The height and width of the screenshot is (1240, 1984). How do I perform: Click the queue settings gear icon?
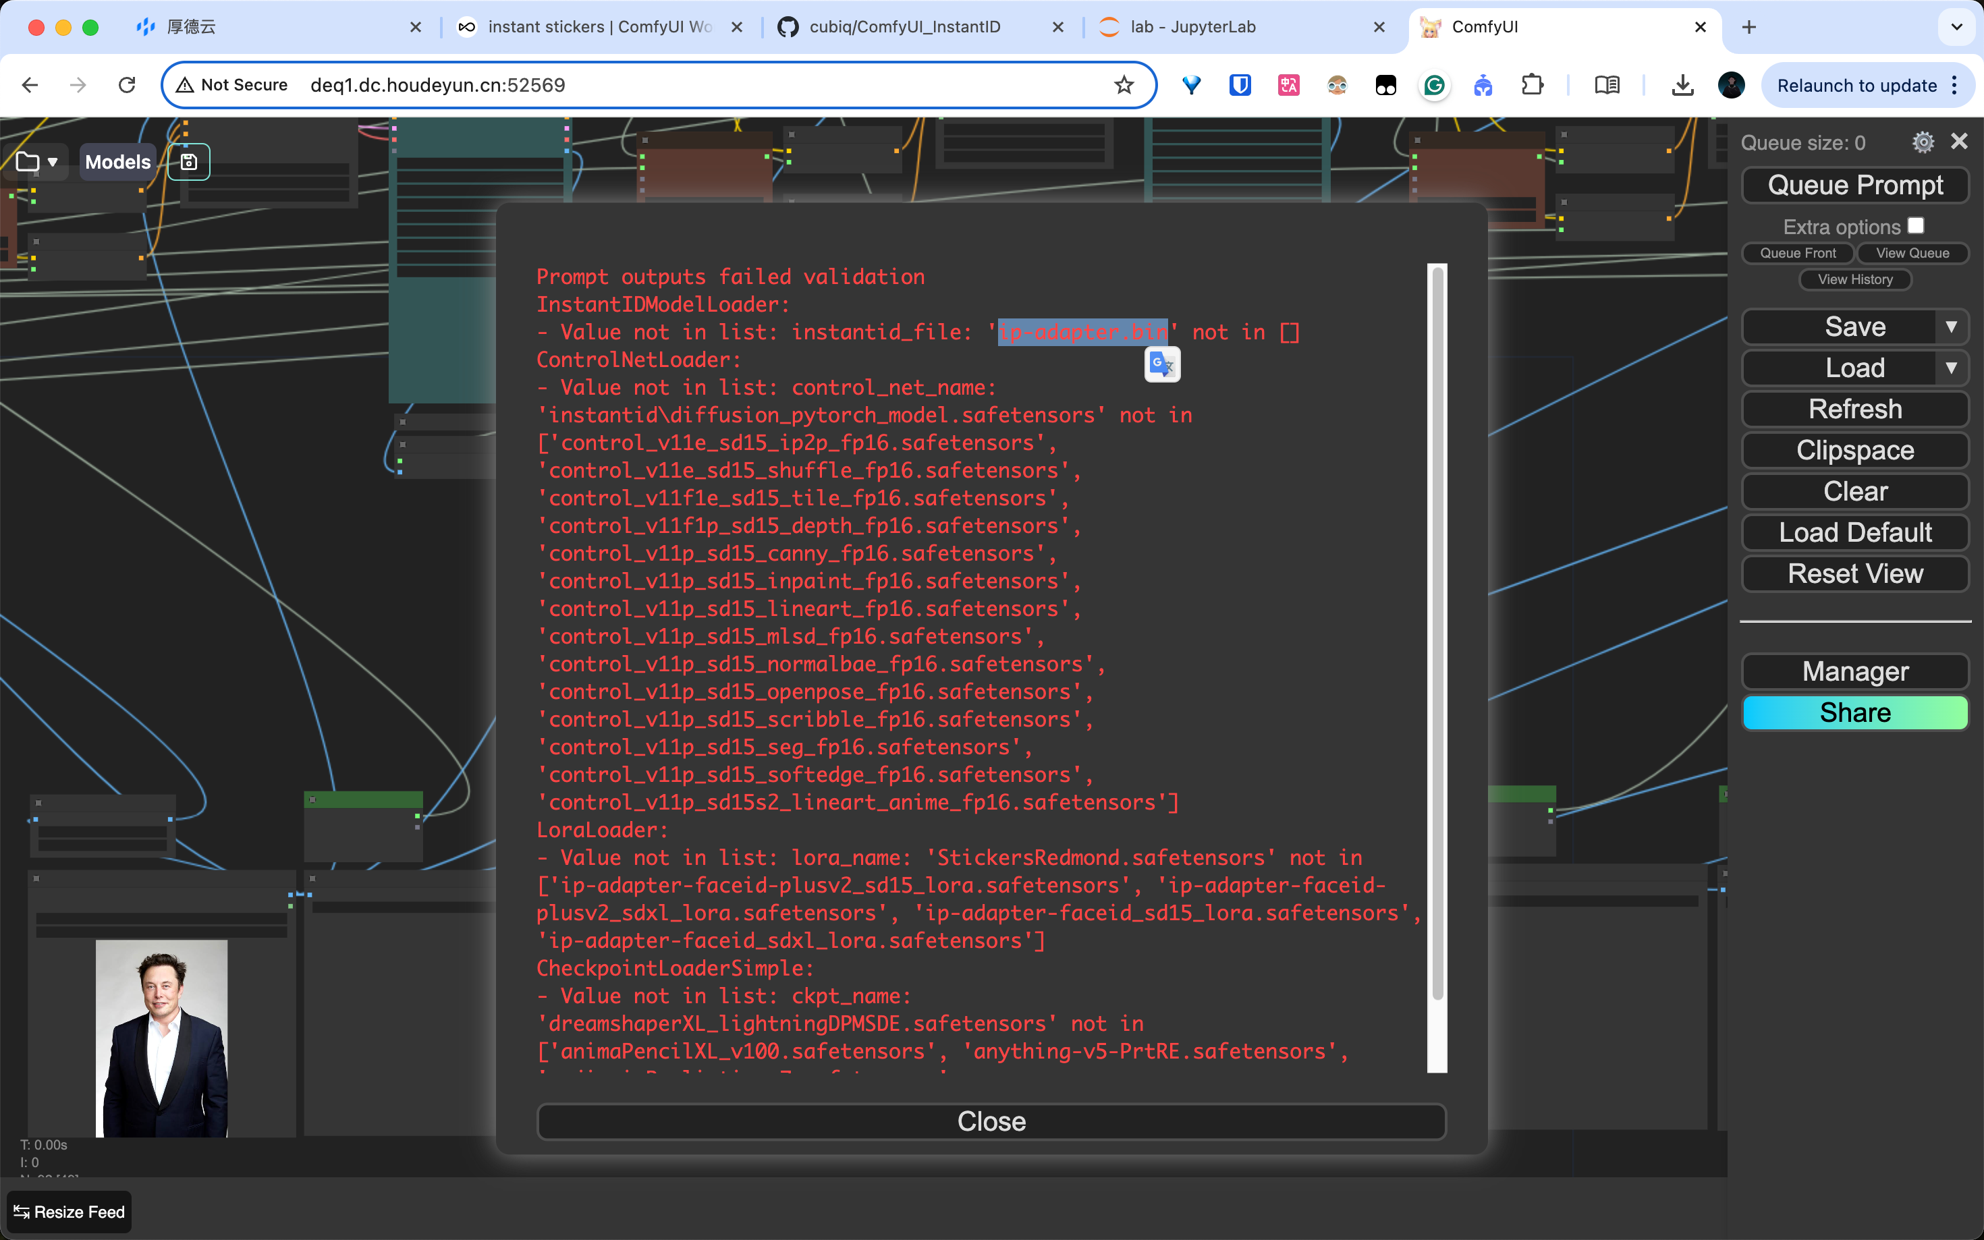click(1923, 143)
